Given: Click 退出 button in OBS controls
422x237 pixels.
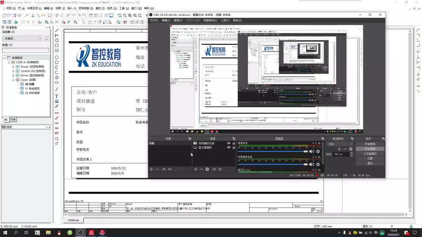Looking at the screenshot, I should coord(370,163).
